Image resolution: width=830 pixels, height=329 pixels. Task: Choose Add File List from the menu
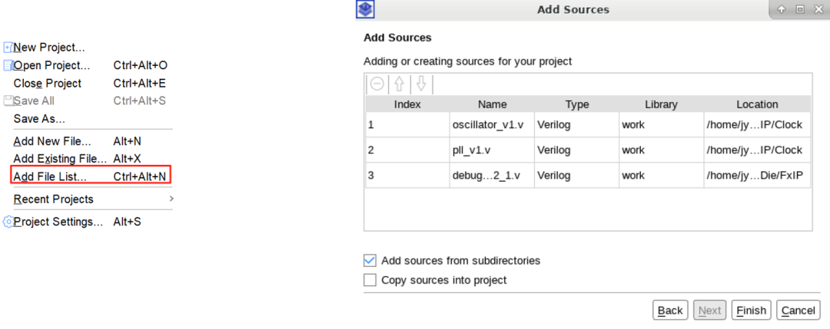(50, 176)
